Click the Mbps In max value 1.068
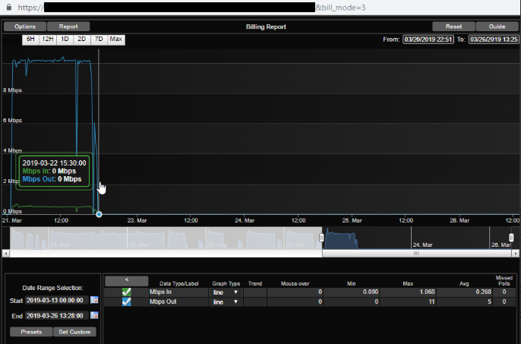The height and width of the screenshot is (344, 521). (428, 292)
